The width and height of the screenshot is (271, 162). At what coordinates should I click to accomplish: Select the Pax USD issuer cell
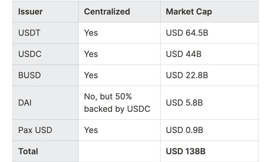point(35,130)
